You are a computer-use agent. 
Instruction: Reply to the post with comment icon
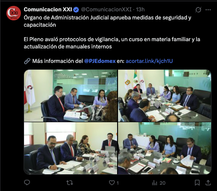pyautogui.click(x=27, y=183)
